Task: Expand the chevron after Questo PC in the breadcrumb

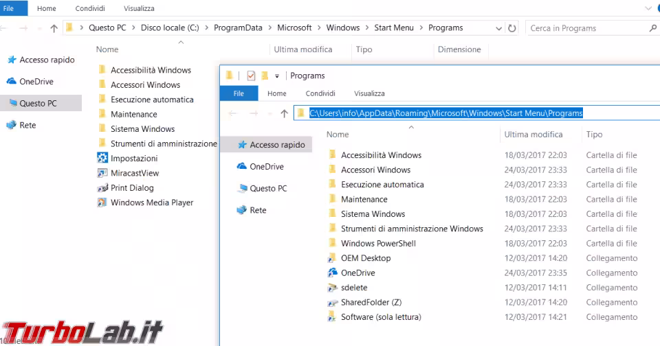Action: pos(133,27)
